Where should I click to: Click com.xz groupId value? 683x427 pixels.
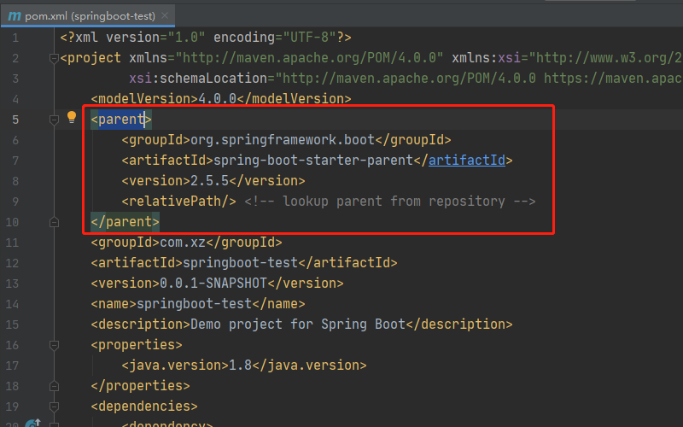tap(183, 243)
